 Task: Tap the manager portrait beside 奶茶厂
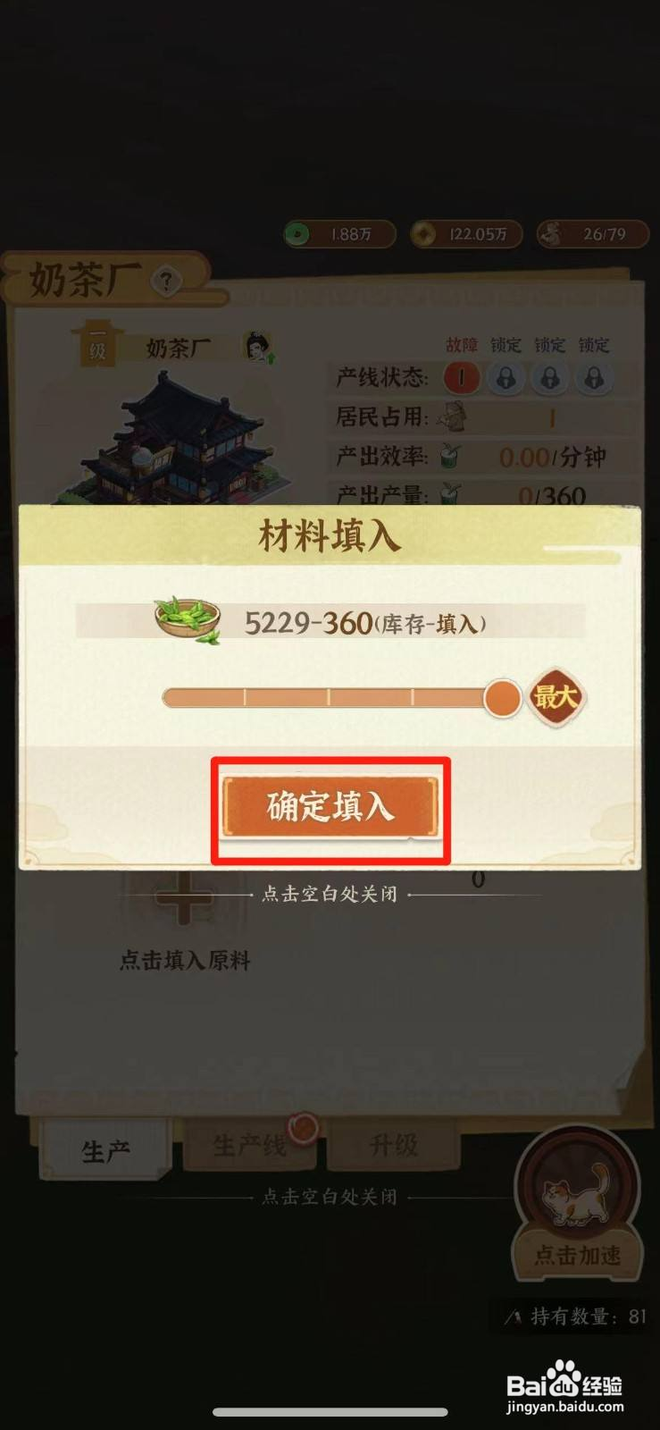259,347
